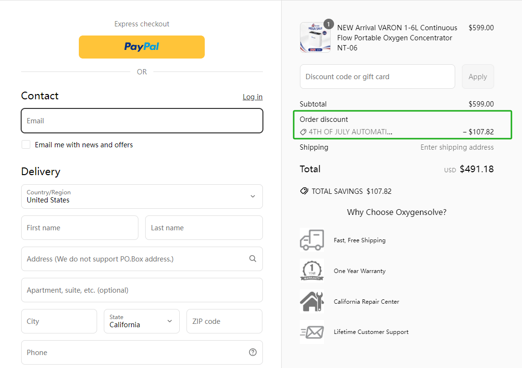Select the First name field

[80, 227]
